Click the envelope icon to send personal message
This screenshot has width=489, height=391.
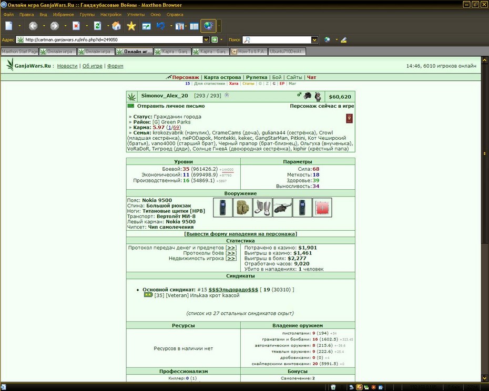coord(131,106)
